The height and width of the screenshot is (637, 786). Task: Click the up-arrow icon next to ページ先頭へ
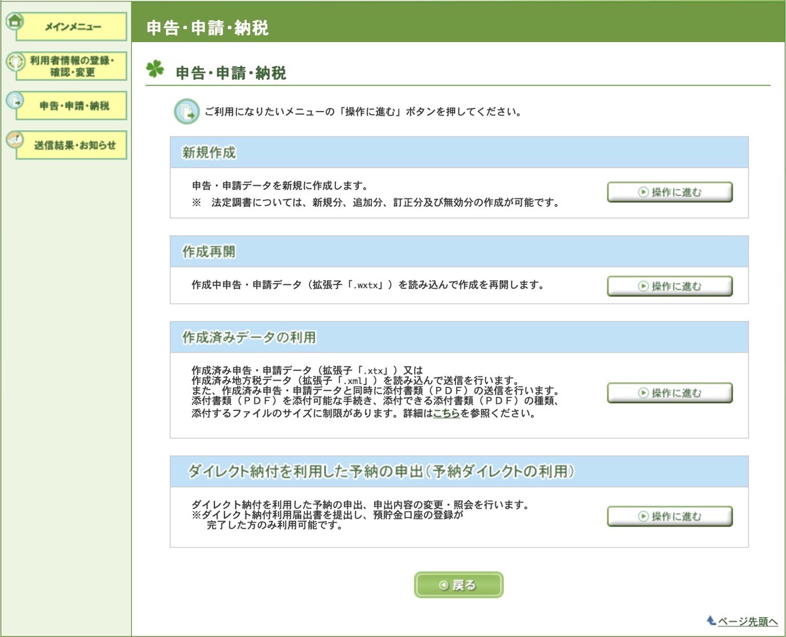coord(711,621)
